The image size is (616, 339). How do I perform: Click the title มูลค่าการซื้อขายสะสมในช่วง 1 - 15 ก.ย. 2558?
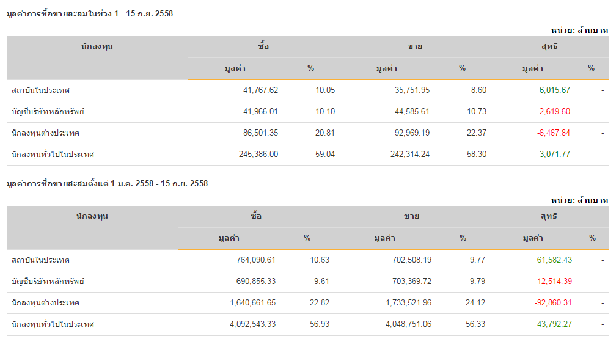(x=89, y=13)
